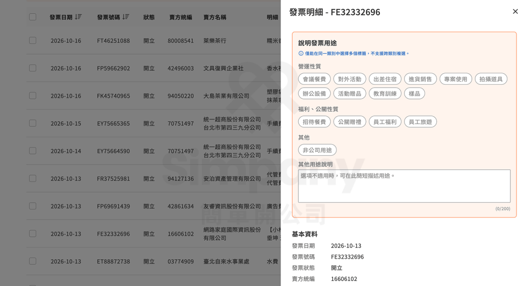Viewport: 528px width, 286px height.
Task: Focus the 其他用途說明 text area
Action: [404, 186]
